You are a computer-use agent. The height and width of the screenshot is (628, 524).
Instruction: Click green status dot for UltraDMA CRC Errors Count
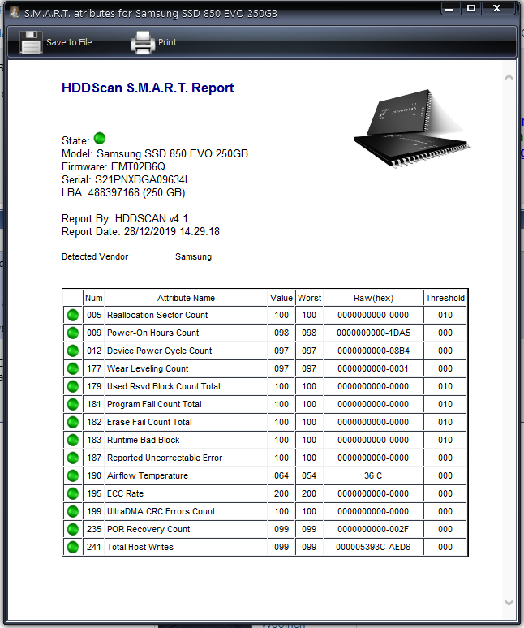[73, 511]
